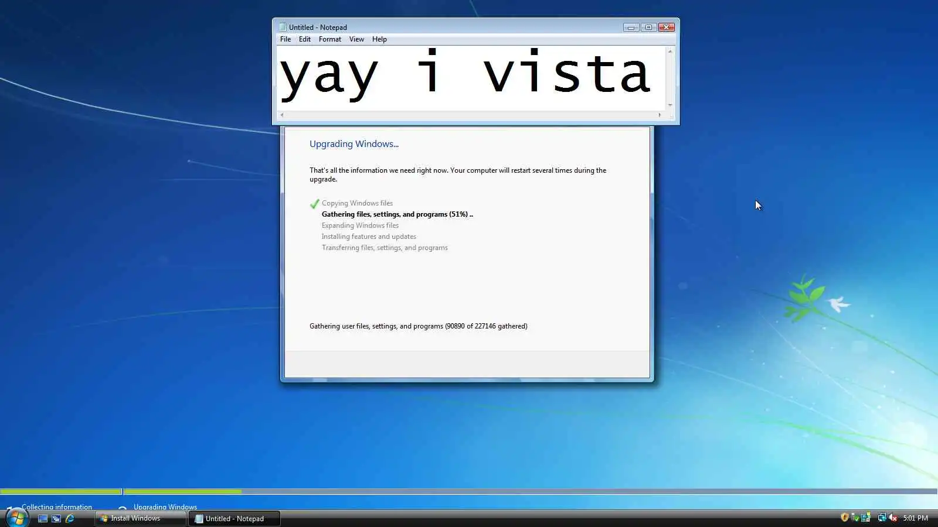Open the Edit menu in Notepad
This screenshot has height=527, width=938.
click(305, 39)
